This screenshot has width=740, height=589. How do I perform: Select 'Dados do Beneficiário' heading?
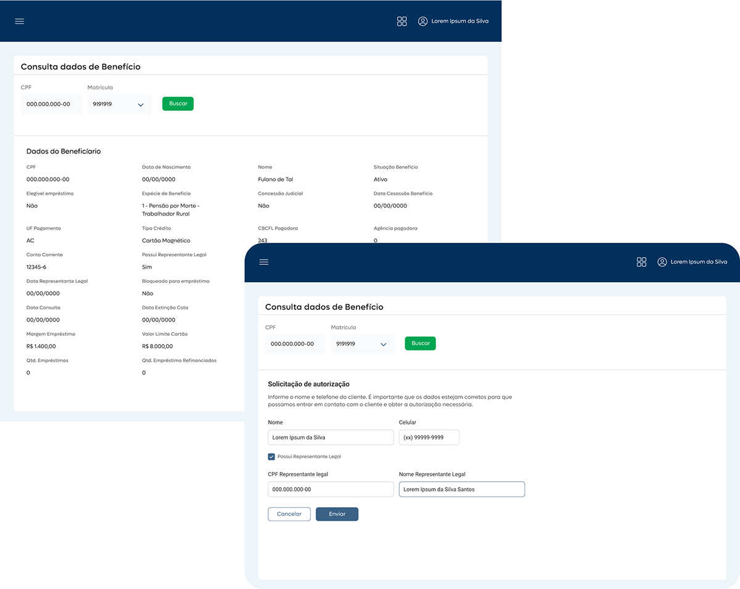[64, 151]
